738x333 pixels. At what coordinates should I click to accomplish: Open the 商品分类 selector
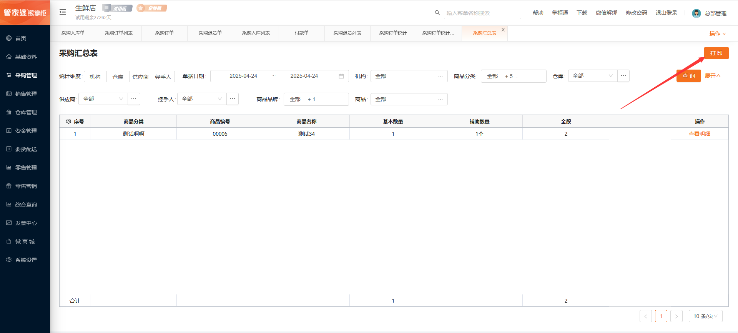click(x=514, y=76)
